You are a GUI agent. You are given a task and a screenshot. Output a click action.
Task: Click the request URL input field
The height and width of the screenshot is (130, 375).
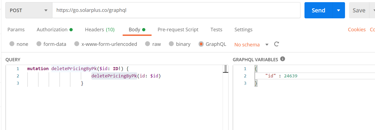click(176, 11)
